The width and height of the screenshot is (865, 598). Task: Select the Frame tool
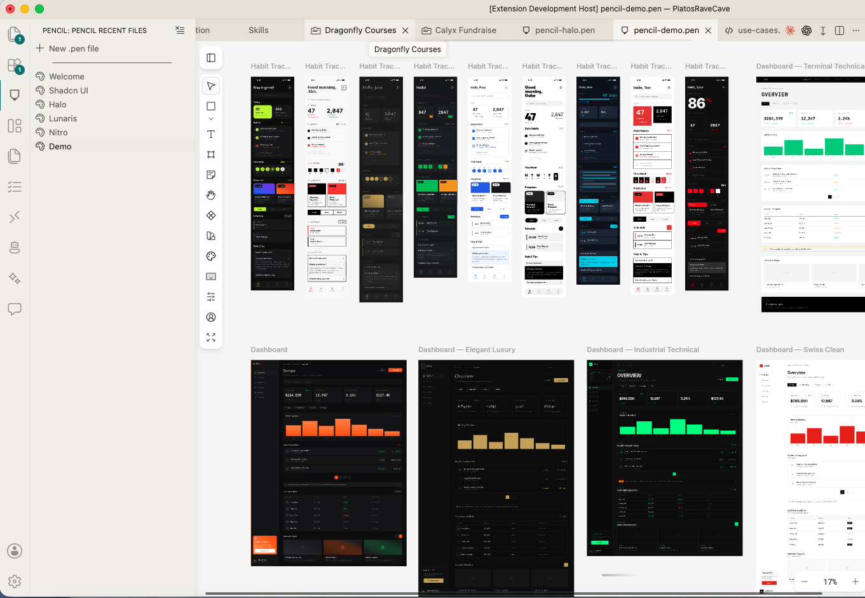pos(211,154)
